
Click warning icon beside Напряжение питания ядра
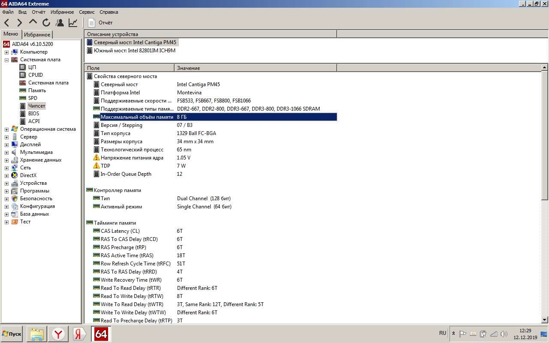click(97, 158)
